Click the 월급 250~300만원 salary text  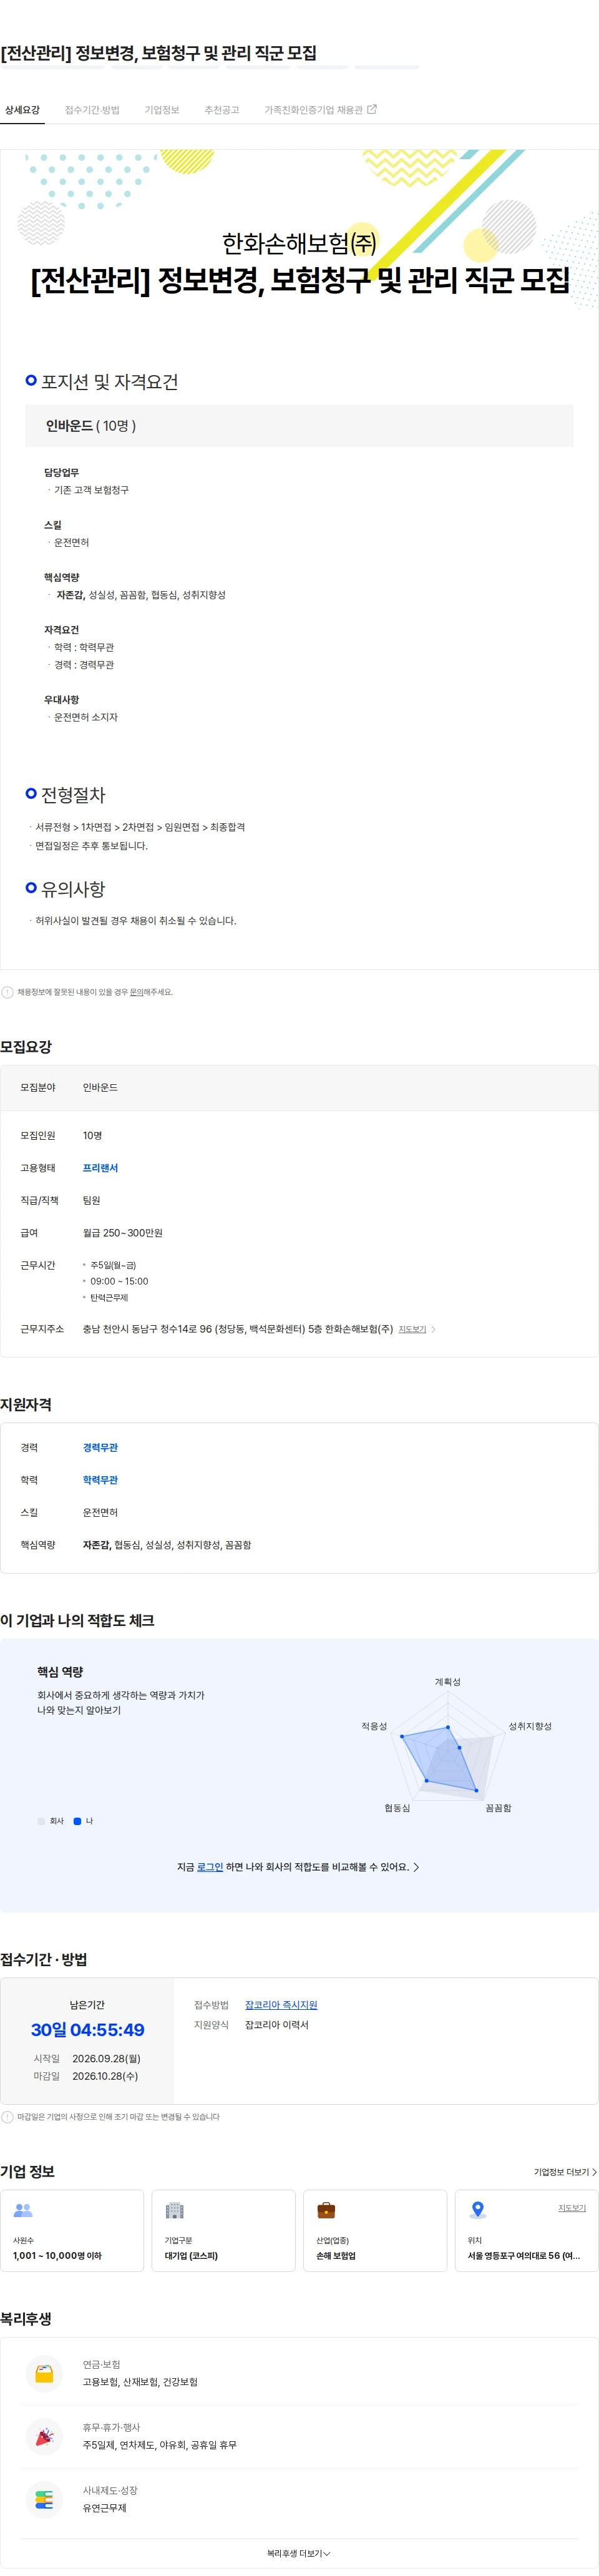(x=123, y=1233)
